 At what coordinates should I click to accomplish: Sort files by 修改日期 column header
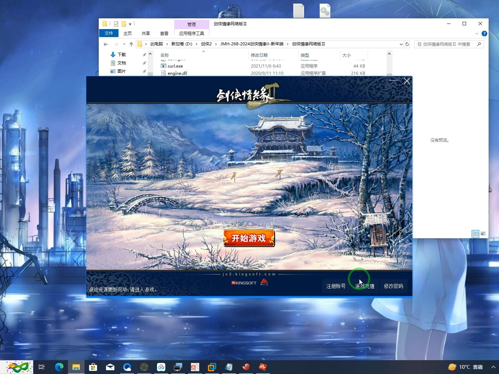[x=259, y=55]
